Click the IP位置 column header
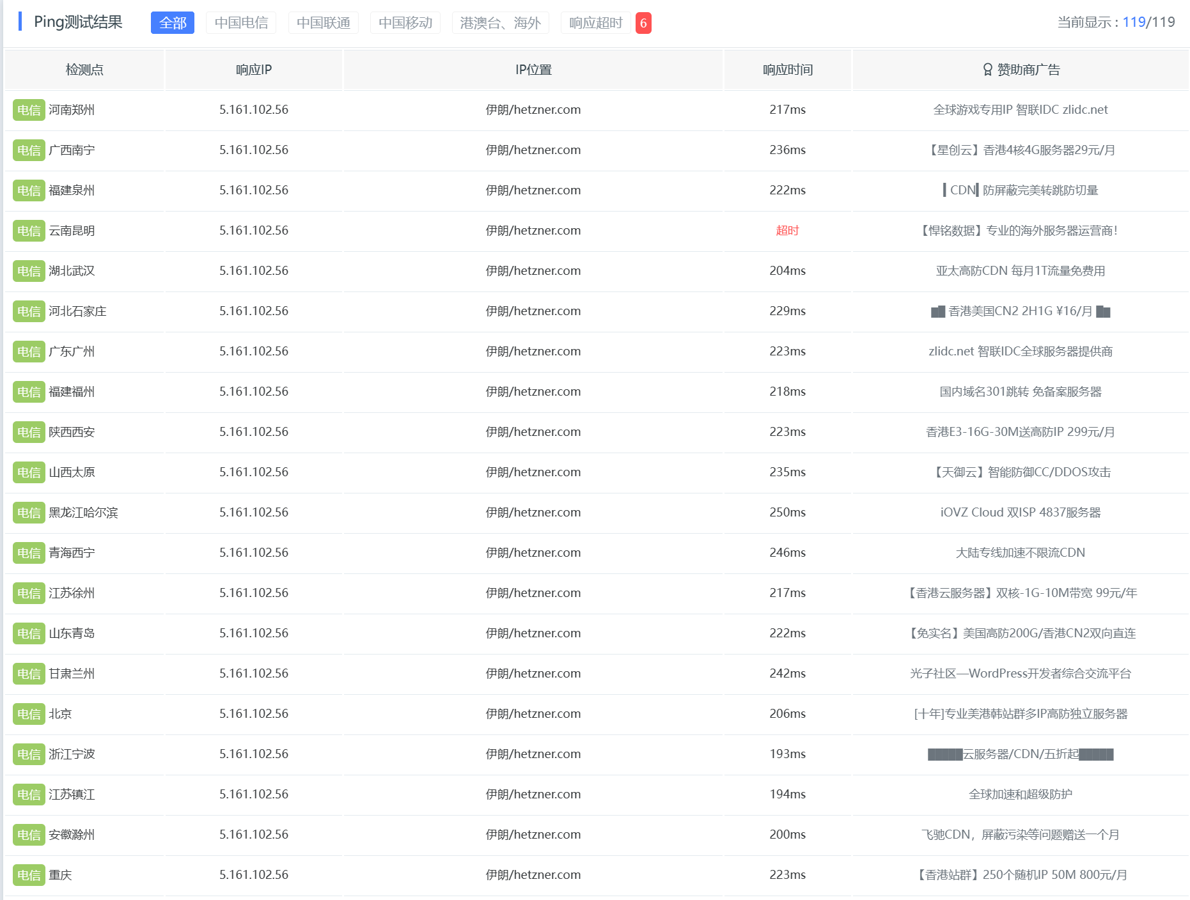Viewport: 1190px width, 900px height. pos(533,70)
